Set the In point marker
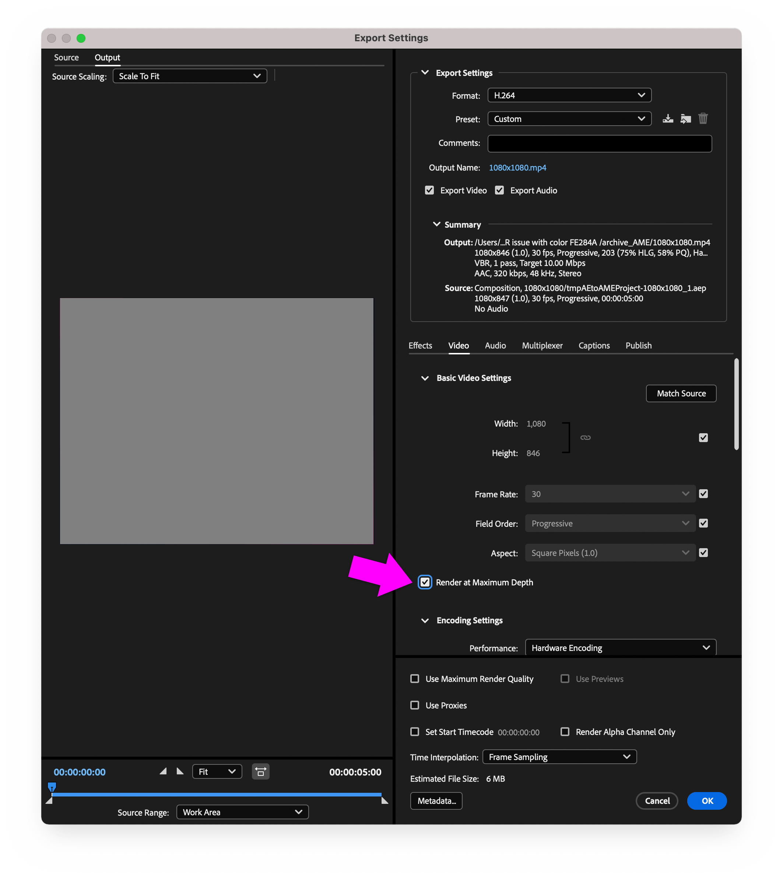This screenshot has height=879, width=783. coord(163,771)
